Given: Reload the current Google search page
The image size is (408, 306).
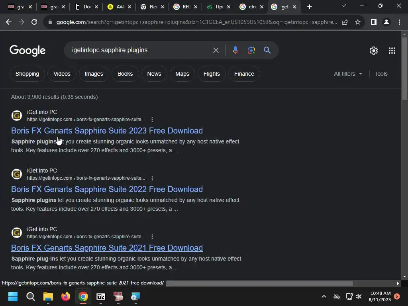Looking at the screenshot, I should pyautogui.click(x=34, y=22).
